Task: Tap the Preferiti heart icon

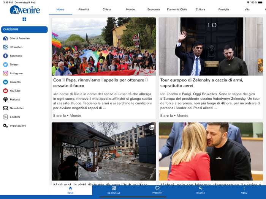Action: pyautogui.click(x=157, y=188)
